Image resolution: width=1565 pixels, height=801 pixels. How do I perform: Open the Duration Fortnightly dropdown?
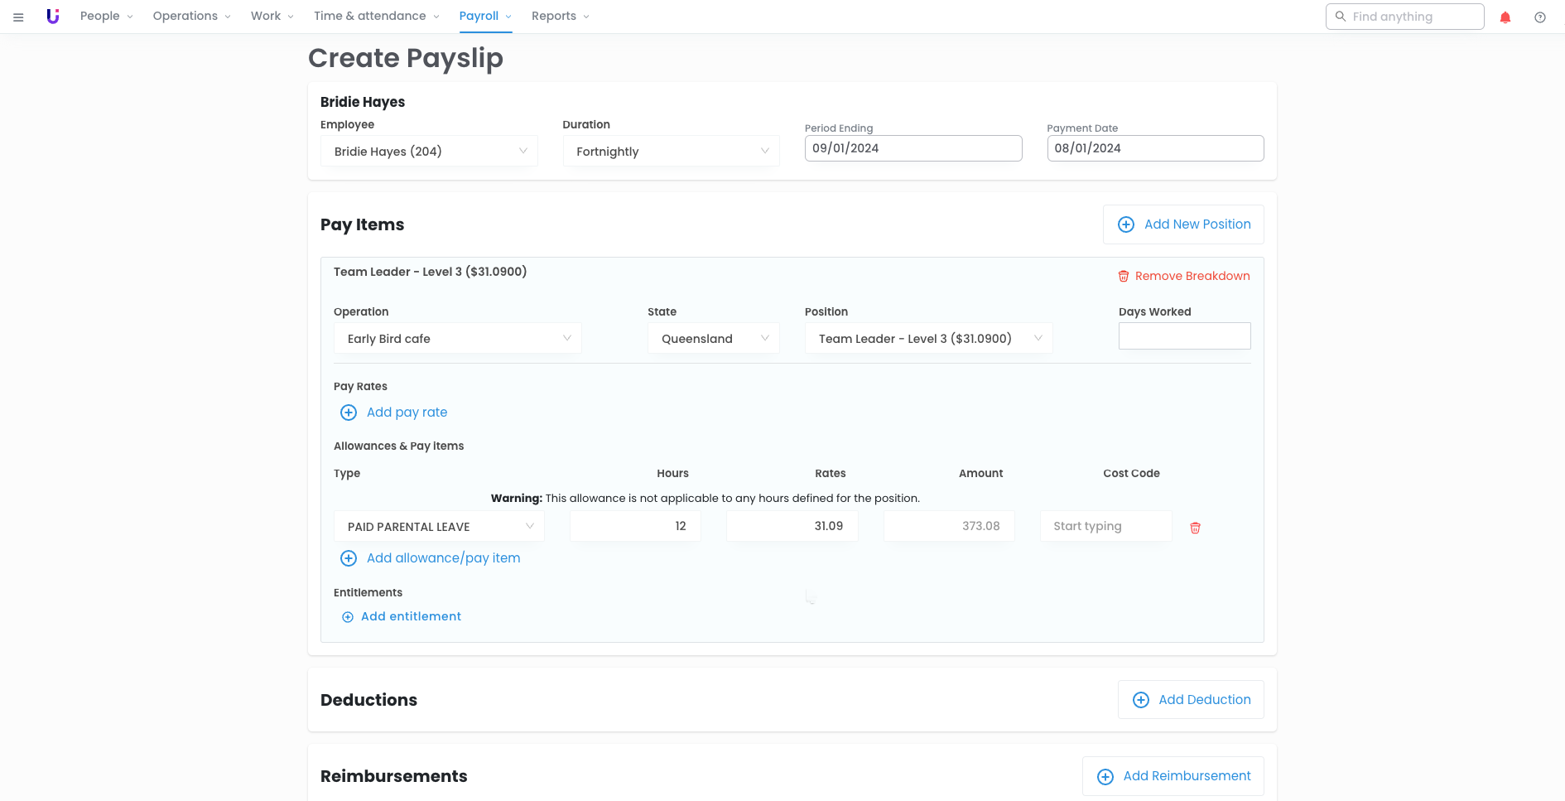pyautogui.click(x=671, y=152)
